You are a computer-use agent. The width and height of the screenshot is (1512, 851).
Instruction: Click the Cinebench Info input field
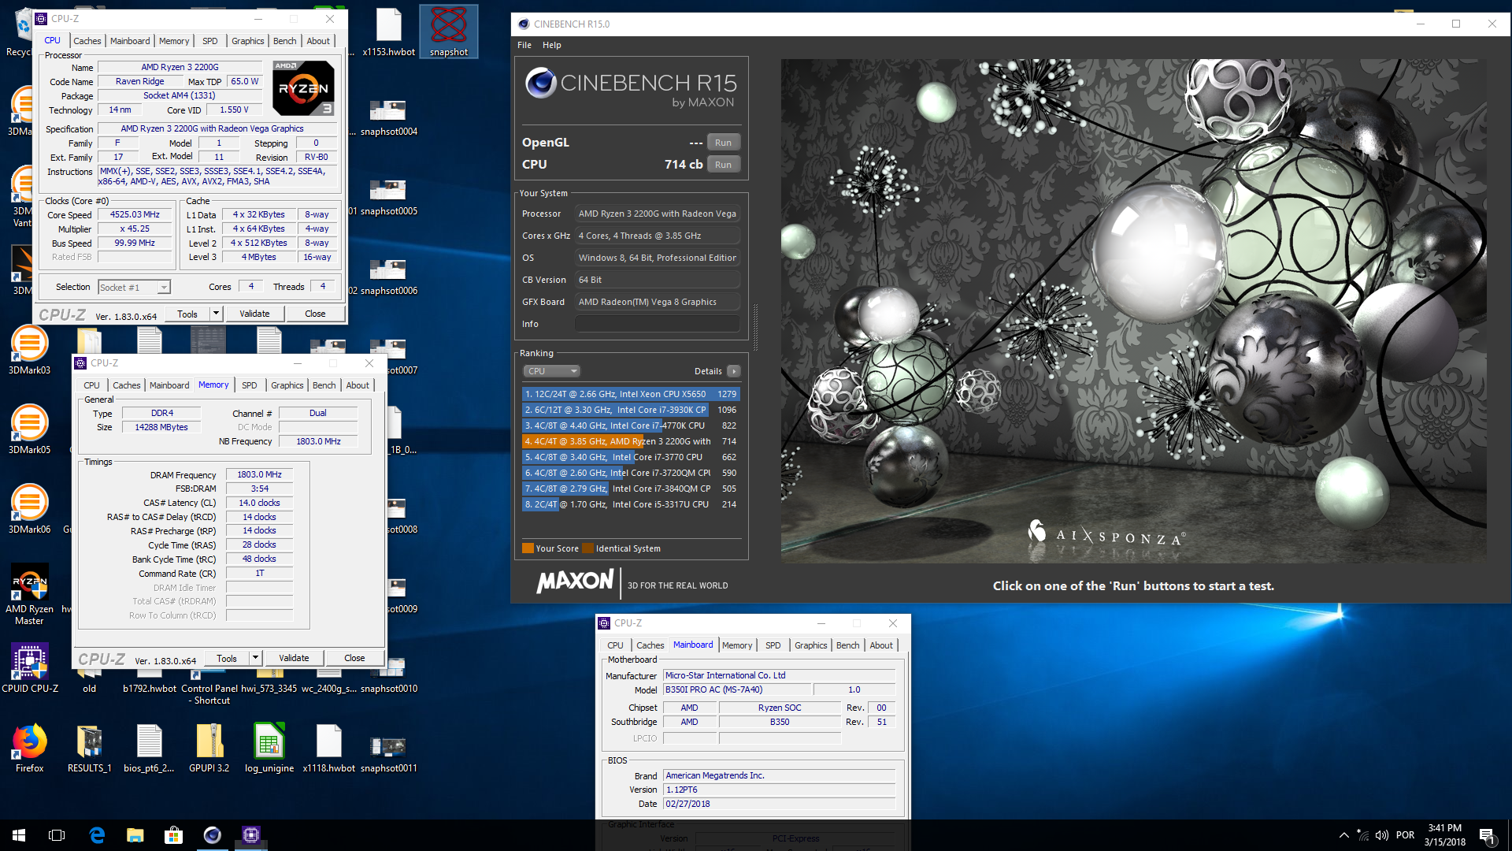coord(658,324)
